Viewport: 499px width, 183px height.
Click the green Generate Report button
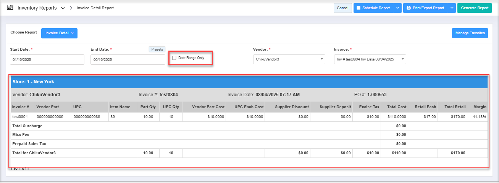click(x=475, y=8)
